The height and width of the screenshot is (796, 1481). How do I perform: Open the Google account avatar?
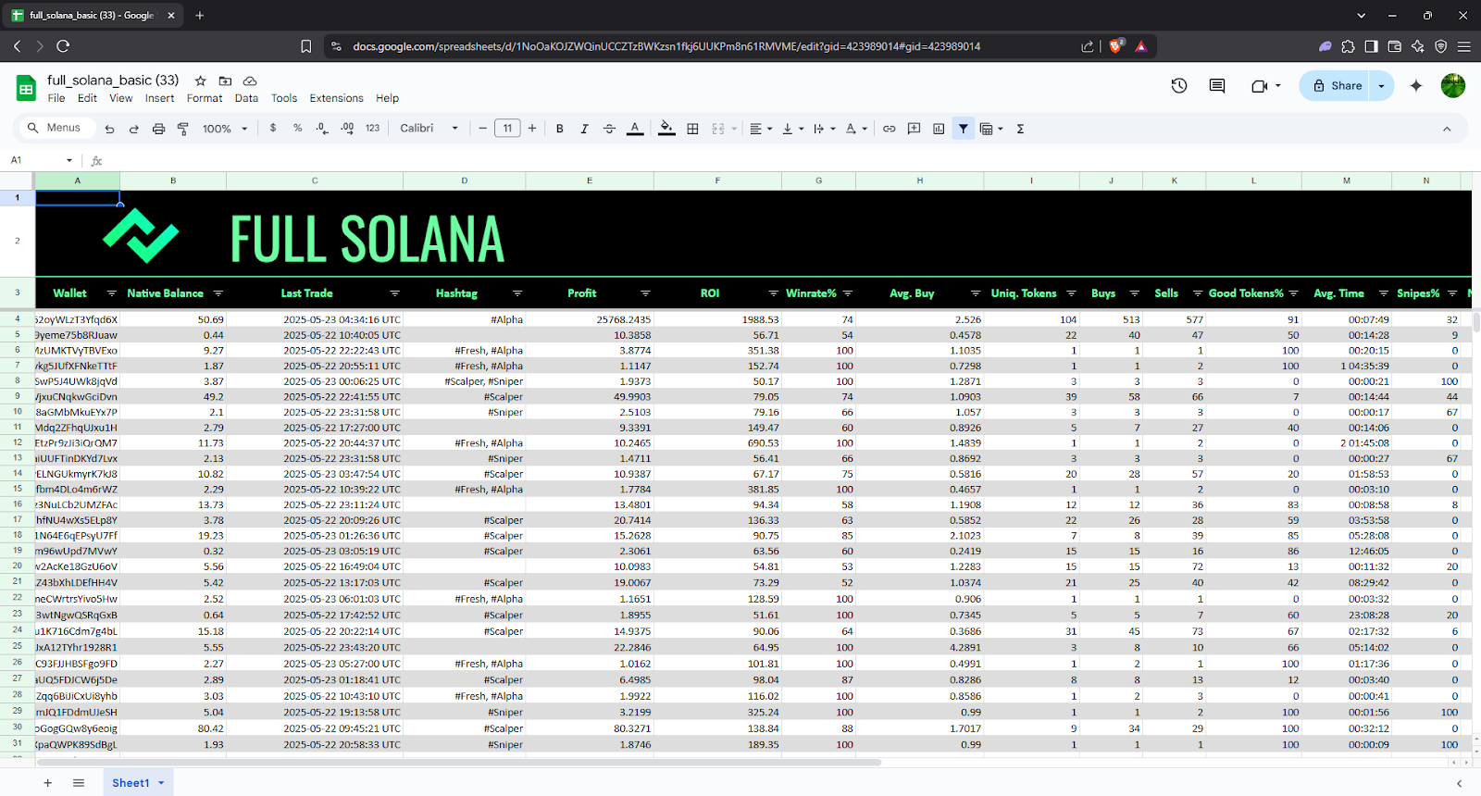(1453, 85)
